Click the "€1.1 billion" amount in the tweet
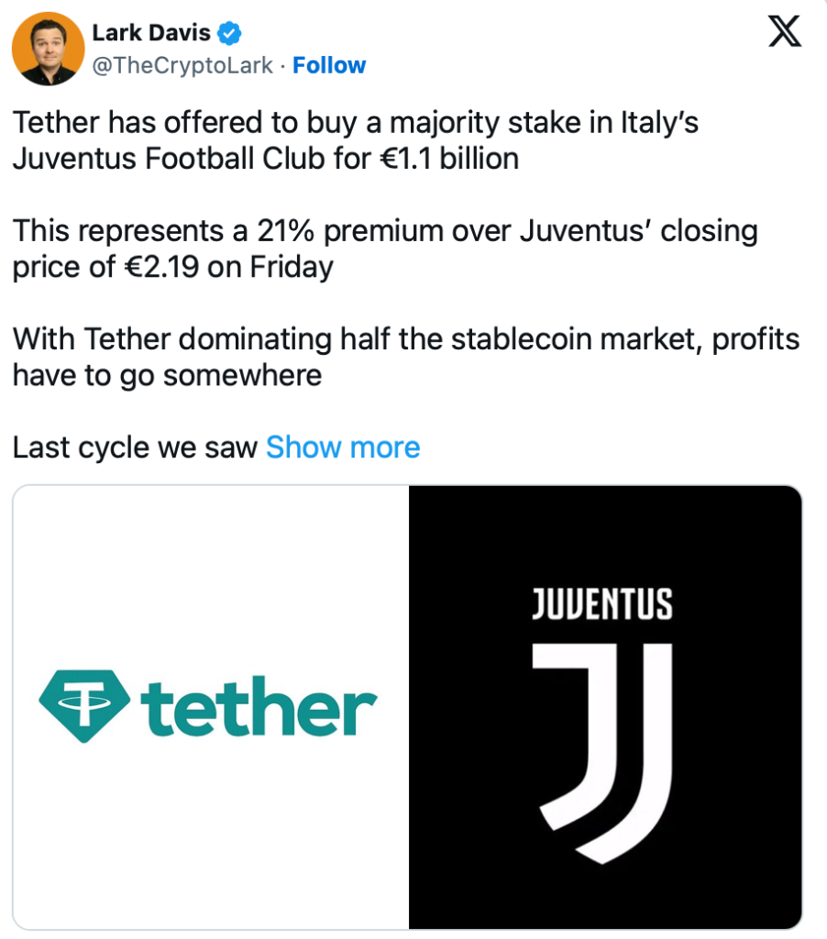Viewport: 827px width, 939px height. click(x=447, y=159)
